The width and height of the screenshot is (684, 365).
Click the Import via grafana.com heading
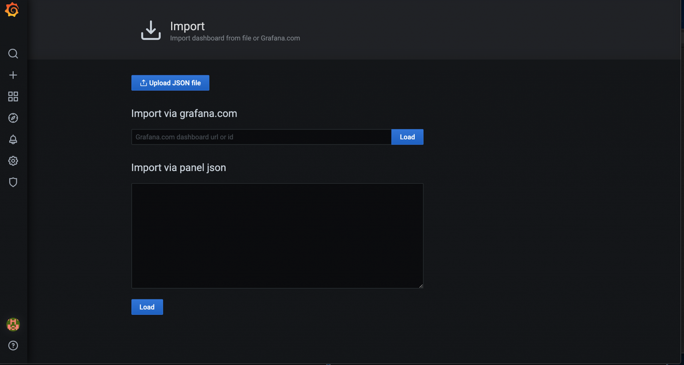[184, 114]
